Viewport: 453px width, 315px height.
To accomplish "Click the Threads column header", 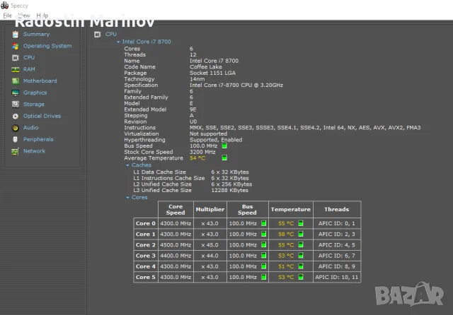I will point(337,210).
